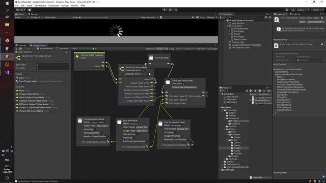This screenshot has height=183, width=326.
Task: Click the Project search by label icon
Action: click(x=255, y=91)
